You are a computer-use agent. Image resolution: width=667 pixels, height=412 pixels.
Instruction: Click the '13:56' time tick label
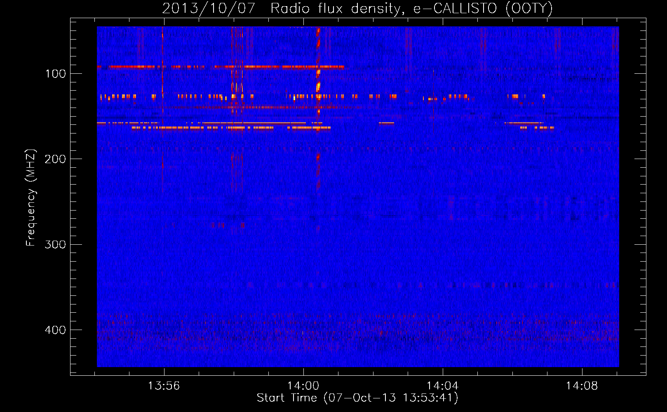click(x=164, y=386)
